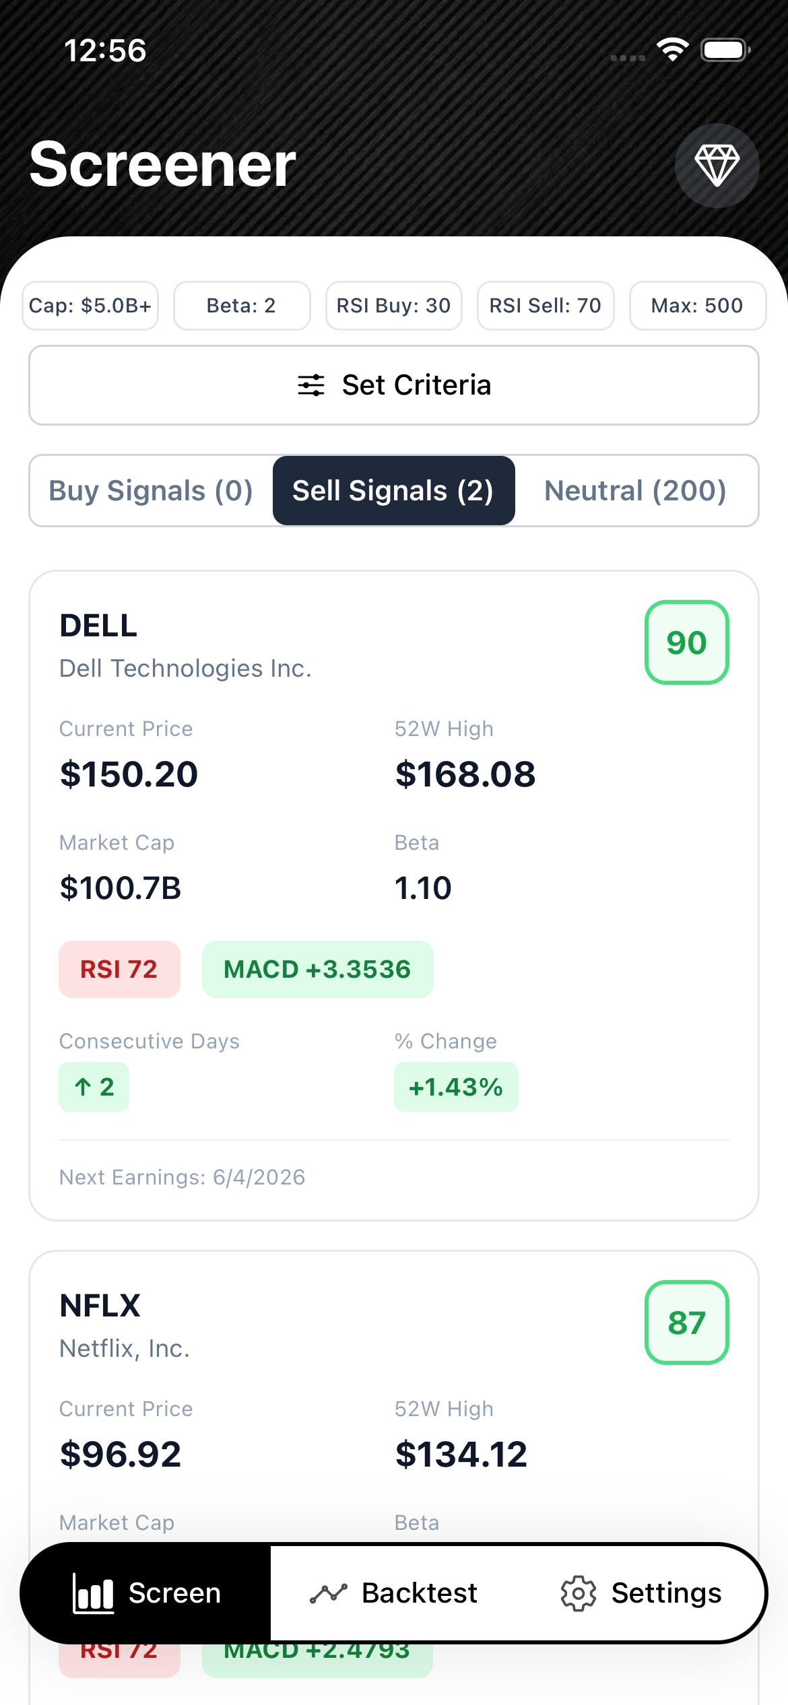Tap the Wi-Fi status icon
The height and width of the screenshot is (1705, 788).
(672, 50)
